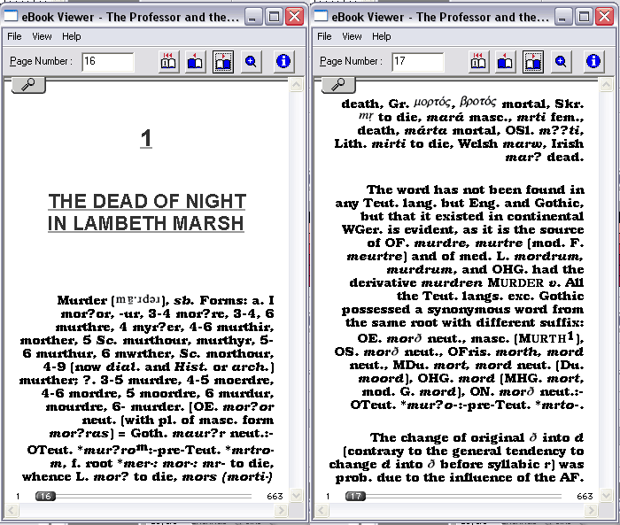
Task: Click the page slider handle showing 16
Action: point(45,497)
